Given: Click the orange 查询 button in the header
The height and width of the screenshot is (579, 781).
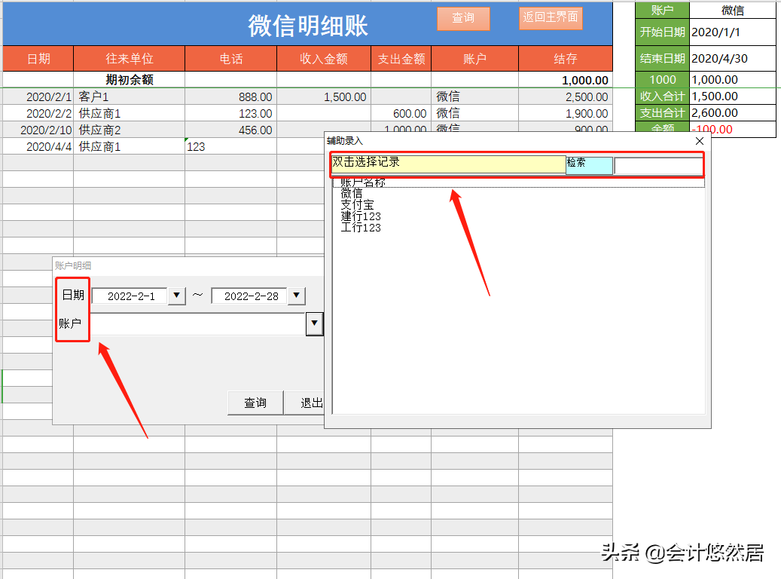Looking at the screenshot, I should click(x=463, y=19).
